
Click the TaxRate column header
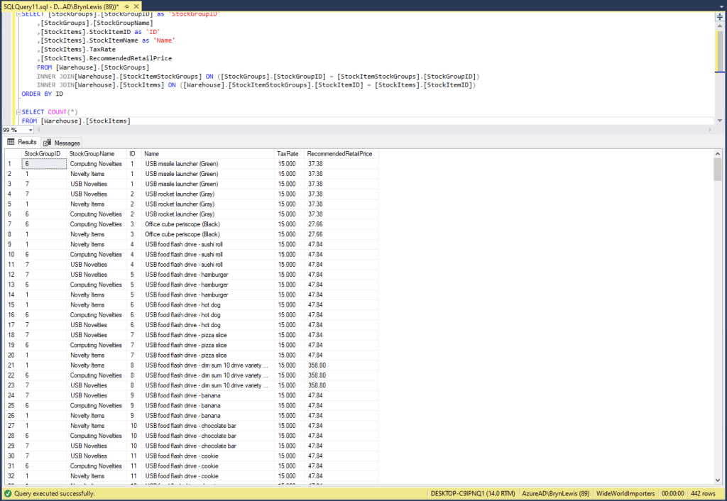pyautogui.click(x=287, y=153)
